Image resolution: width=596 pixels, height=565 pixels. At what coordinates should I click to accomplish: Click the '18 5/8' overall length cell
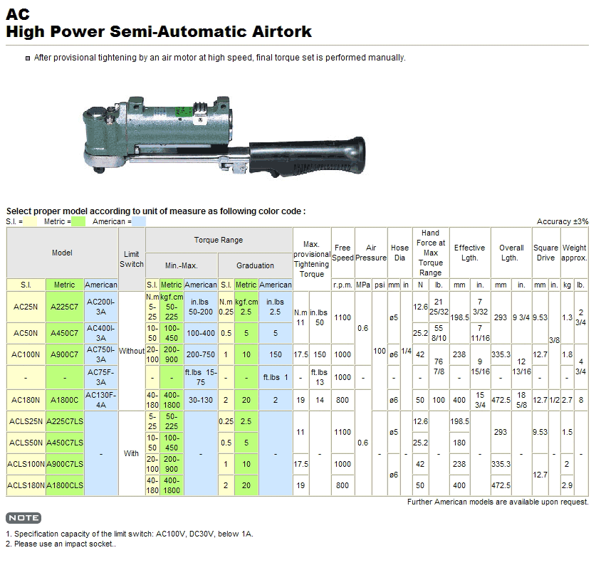(521, 400)
